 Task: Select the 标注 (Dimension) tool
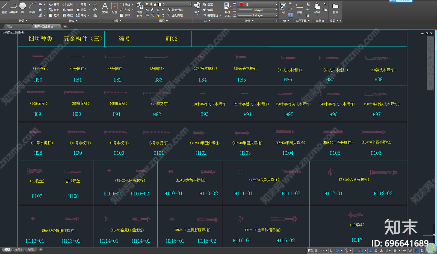click(x=114, y=8)
